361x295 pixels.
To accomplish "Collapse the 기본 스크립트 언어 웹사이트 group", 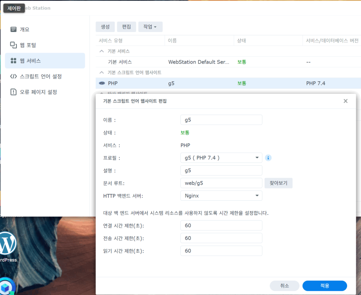I will [x=102, y=73].
